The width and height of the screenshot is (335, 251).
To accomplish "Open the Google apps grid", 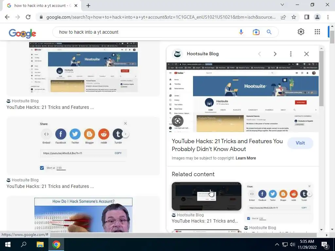I will pos(317,32).
